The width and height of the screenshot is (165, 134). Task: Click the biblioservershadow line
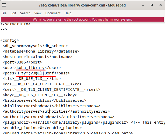pos(52,106)
